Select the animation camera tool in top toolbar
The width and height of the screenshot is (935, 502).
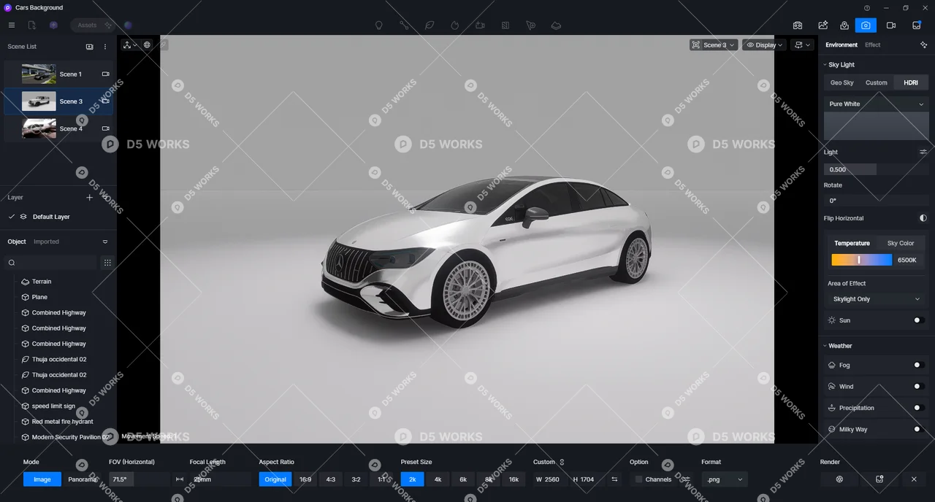pos(480,25)
